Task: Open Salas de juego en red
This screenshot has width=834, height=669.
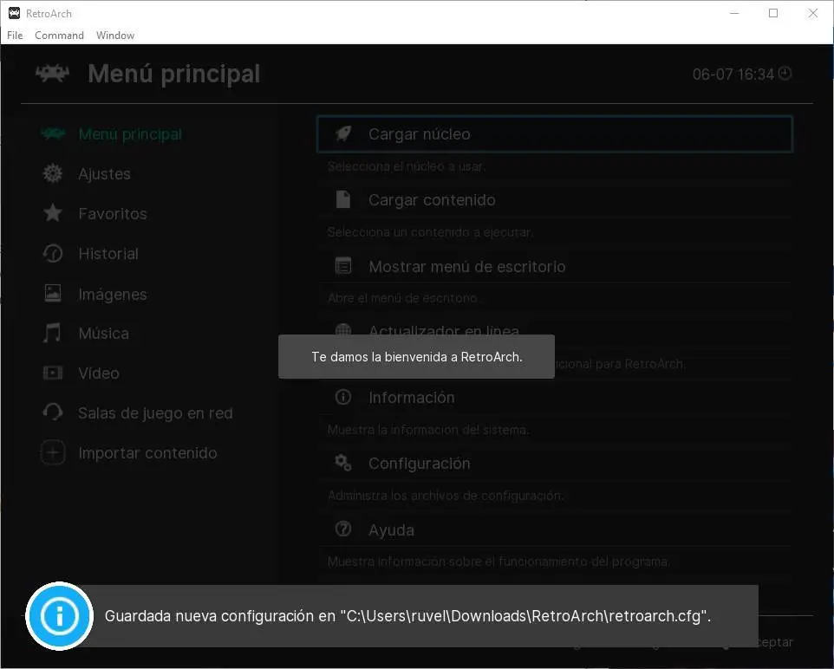Action: tap(155, 413)
